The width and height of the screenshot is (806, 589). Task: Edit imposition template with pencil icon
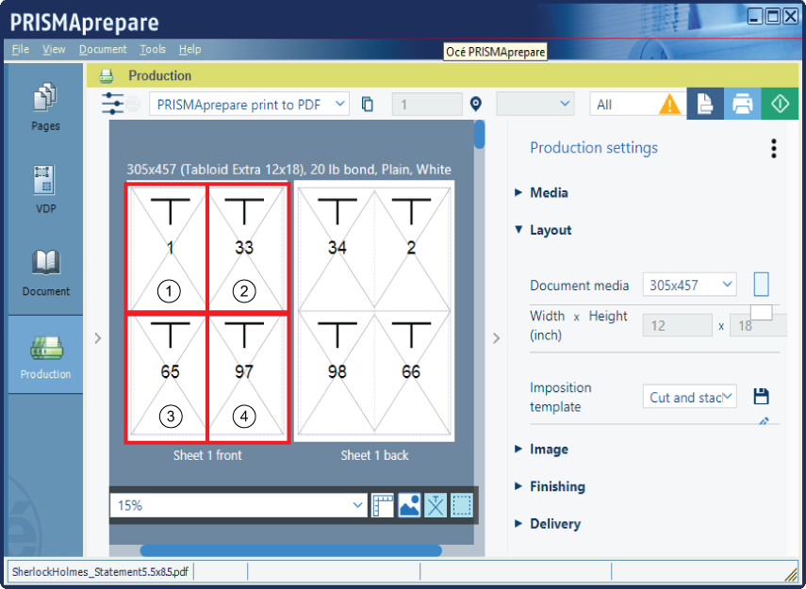coord(764,421)
